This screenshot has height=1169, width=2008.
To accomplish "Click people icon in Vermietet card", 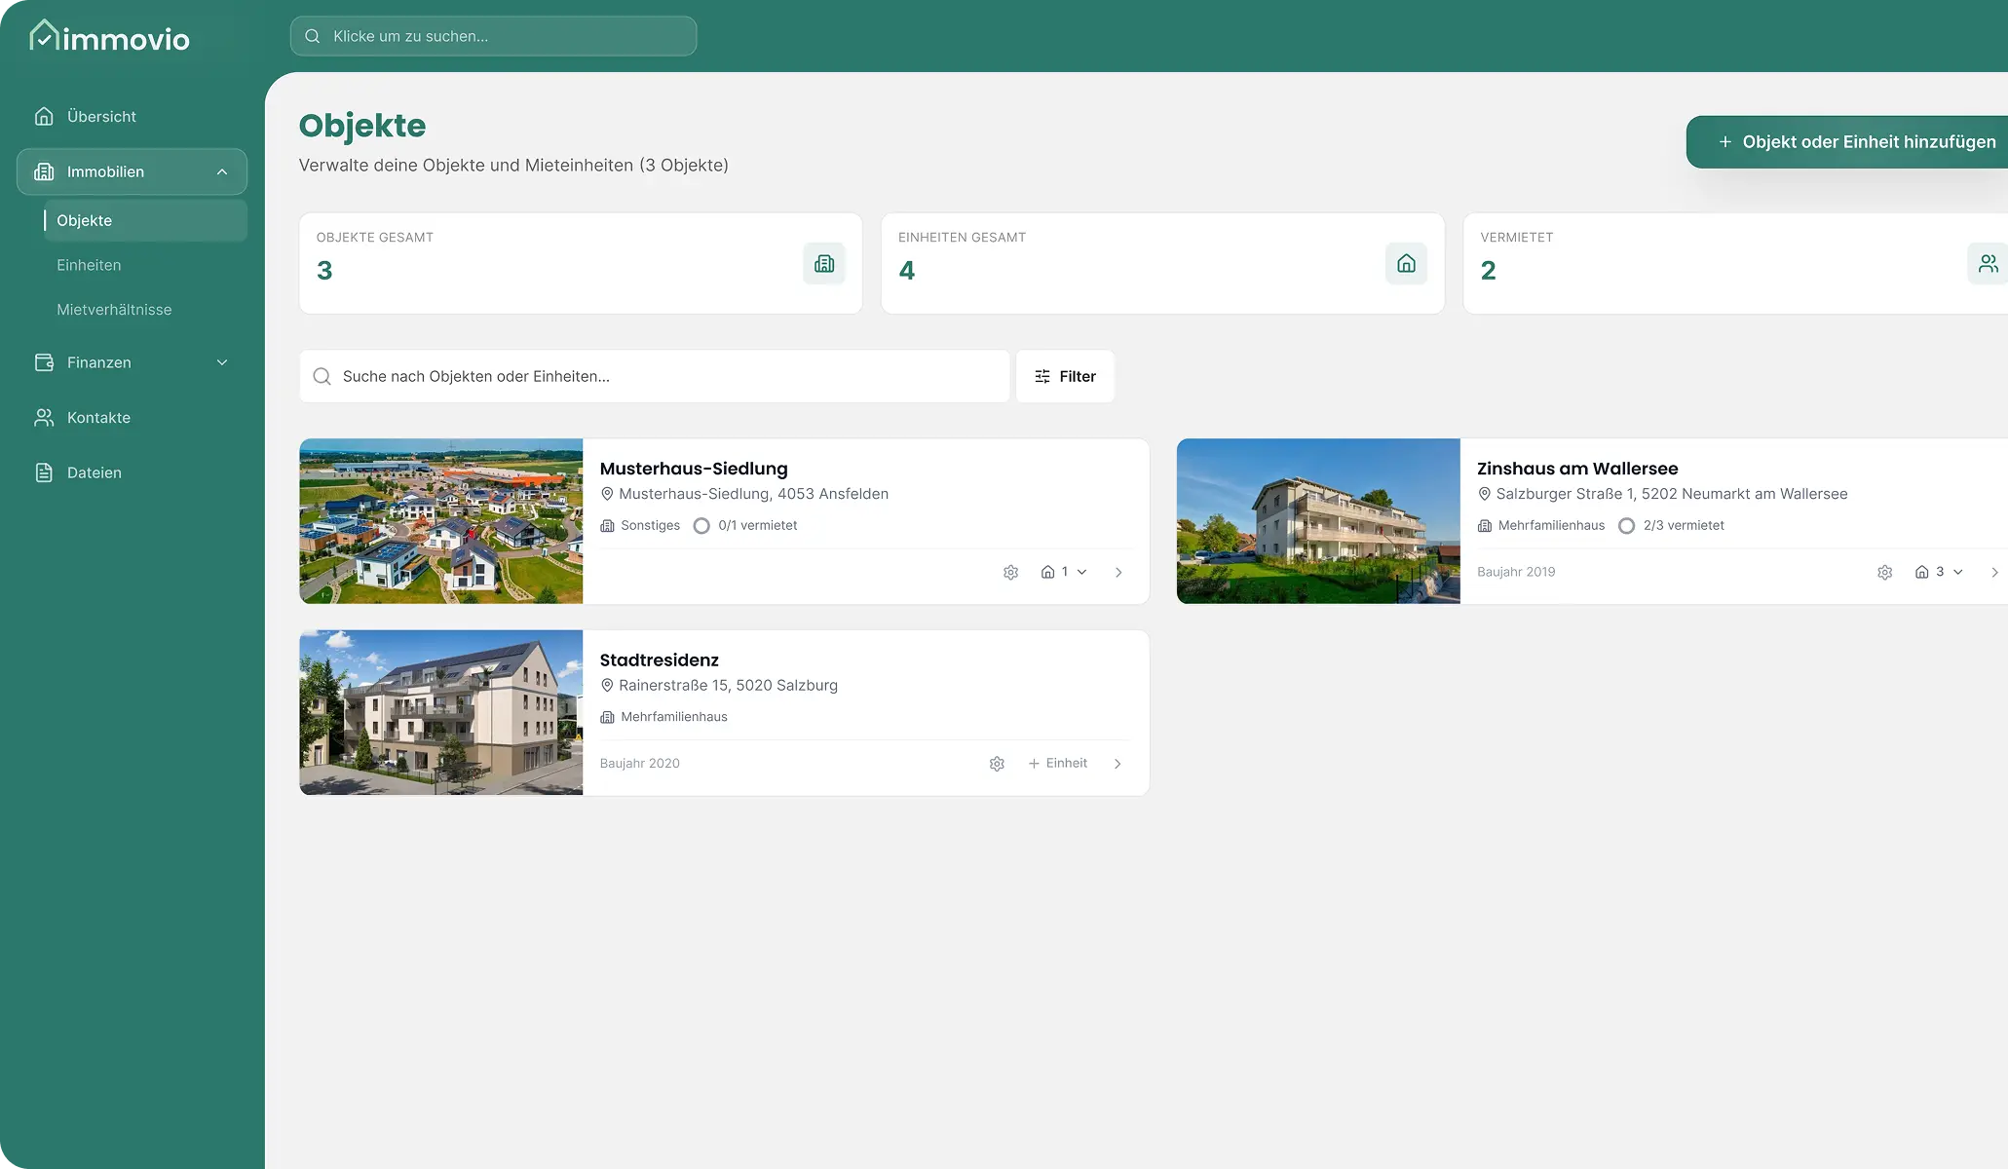I will [1988, 264].
